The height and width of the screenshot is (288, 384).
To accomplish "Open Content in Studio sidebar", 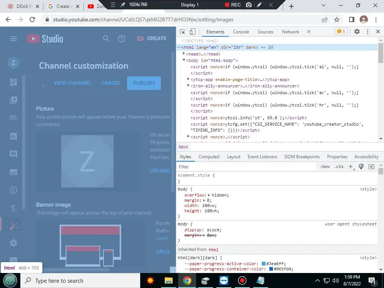I will 13,100.
